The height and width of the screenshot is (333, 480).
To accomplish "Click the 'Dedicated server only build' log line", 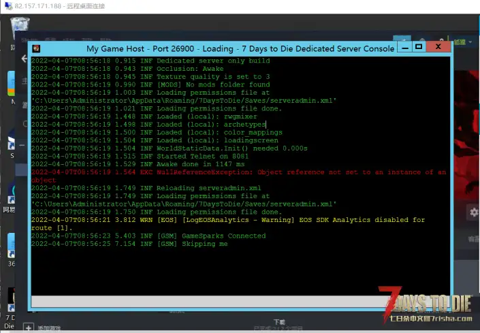I will pyautogui.click(x=150, y=61).
